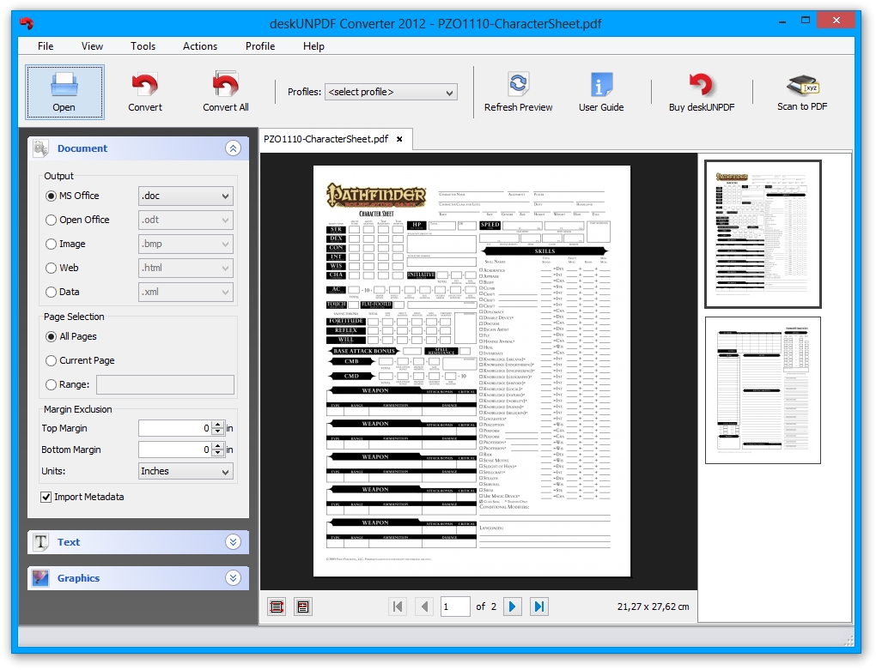
Task: Click the Text panel T icon
Action: [40, 542]
